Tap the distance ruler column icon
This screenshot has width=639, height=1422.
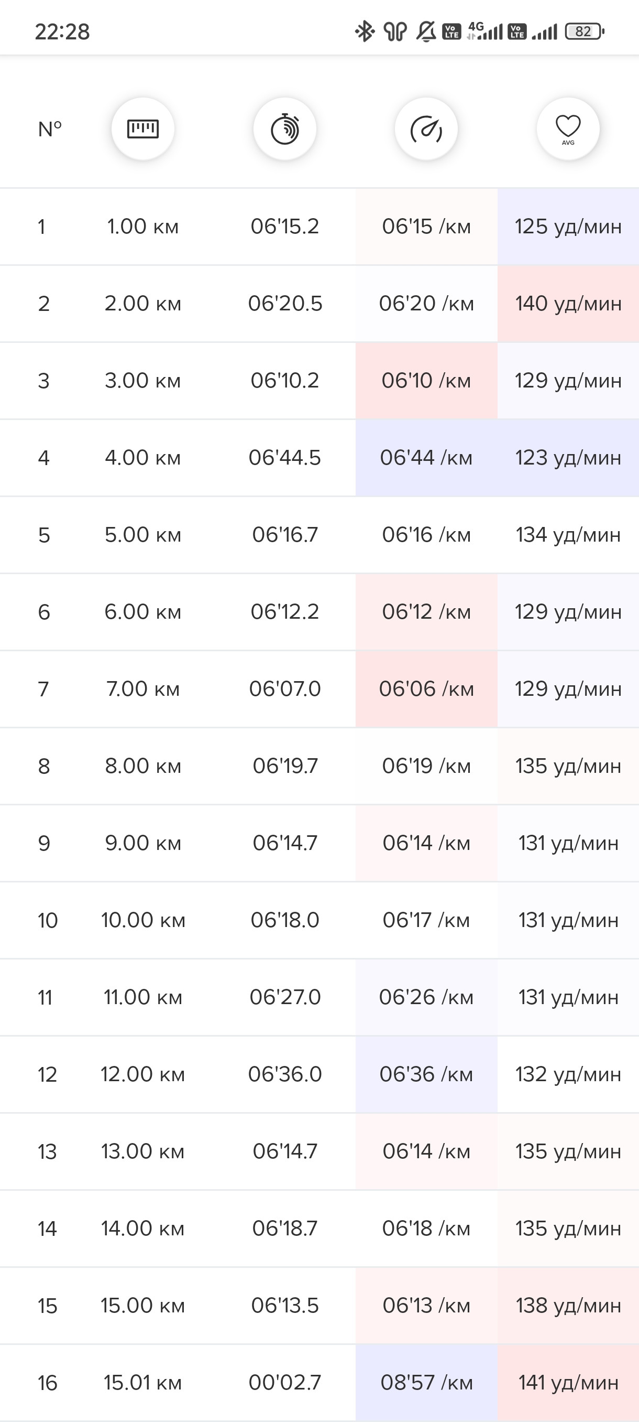[x=143, y=129]
